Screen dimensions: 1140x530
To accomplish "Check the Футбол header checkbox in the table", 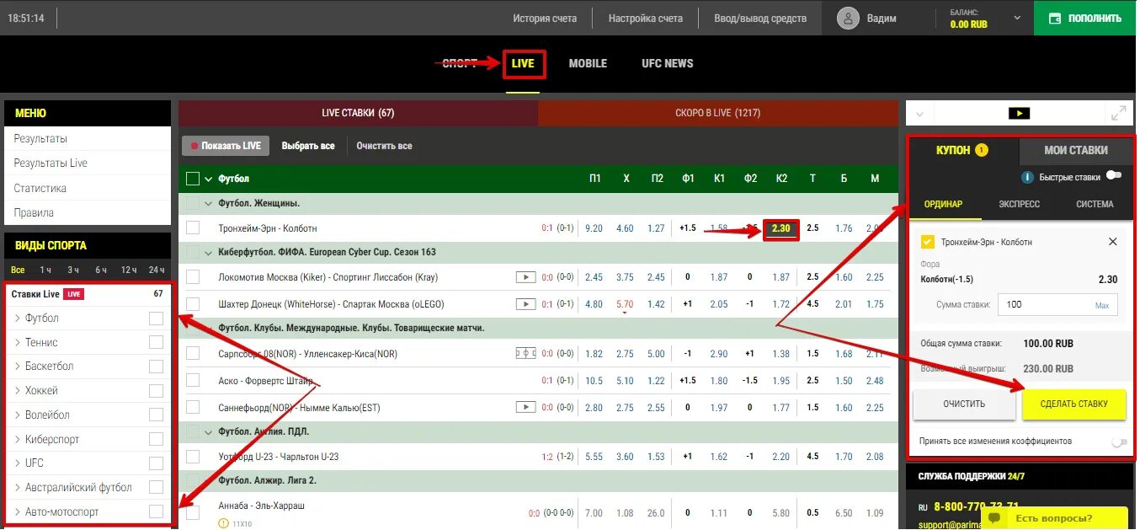I will tap(193, 179).
